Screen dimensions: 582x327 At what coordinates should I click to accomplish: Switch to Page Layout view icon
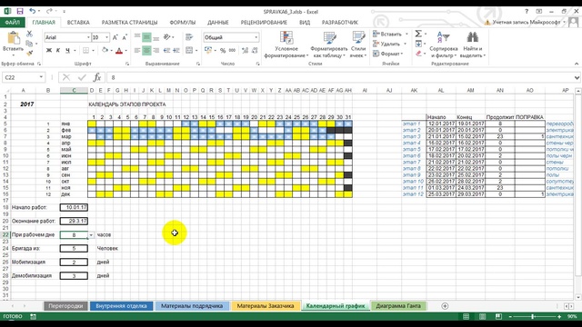pyautogui.click(x=482, y=316)
